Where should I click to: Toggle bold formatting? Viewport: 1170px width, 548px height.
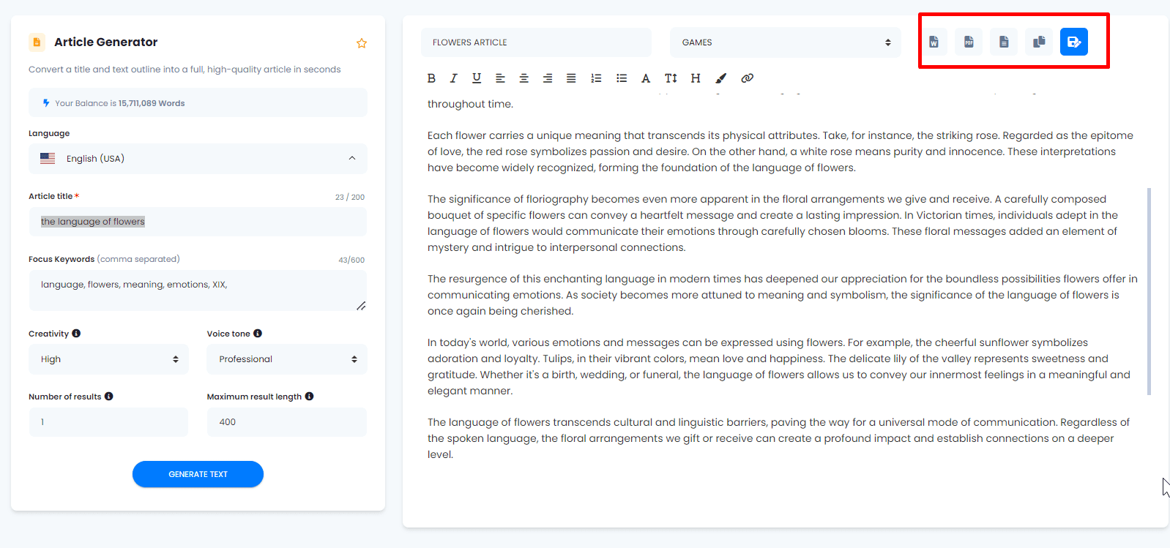(431, 78)
